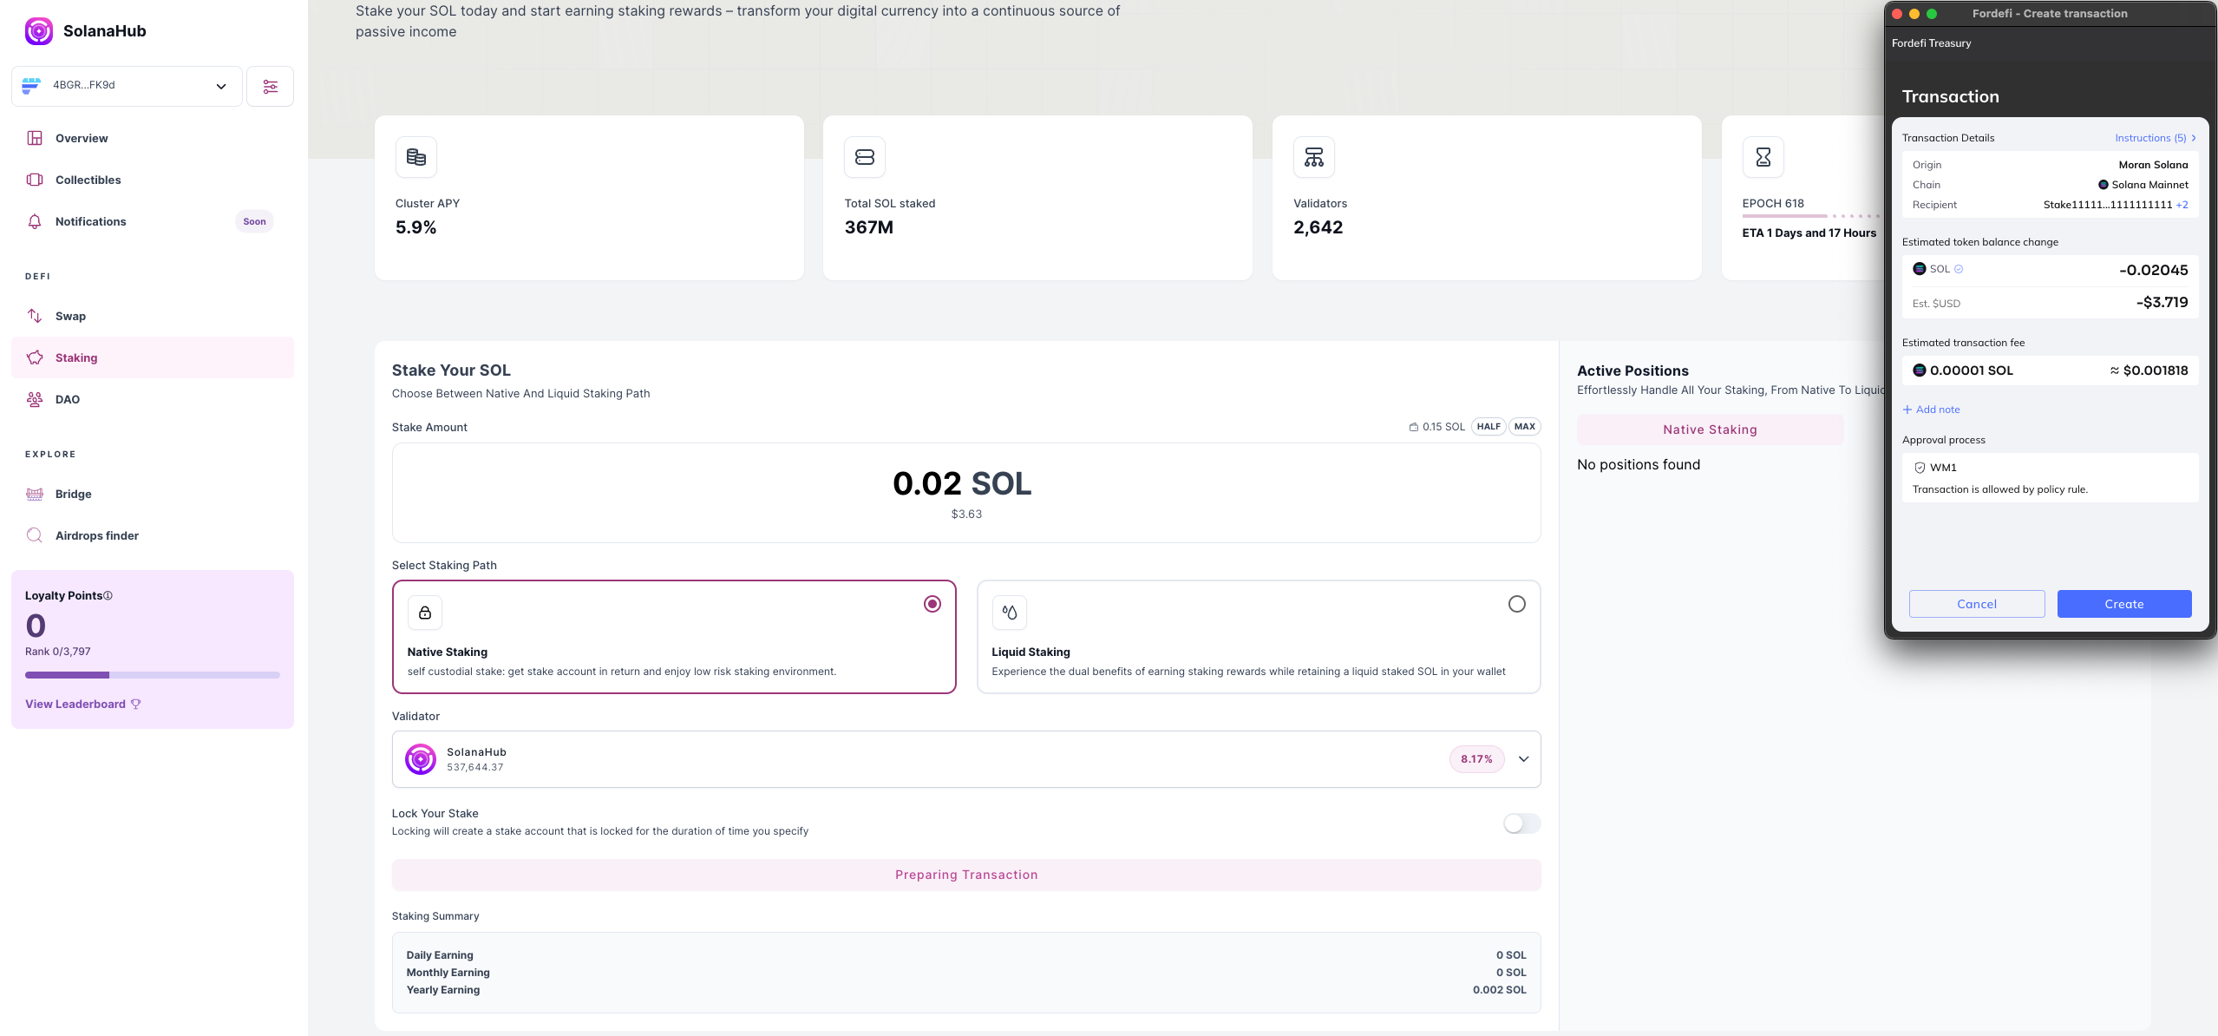Click the Cluster APY coins icon
The image size is (2218, 1036).
[x=416, y=157]
